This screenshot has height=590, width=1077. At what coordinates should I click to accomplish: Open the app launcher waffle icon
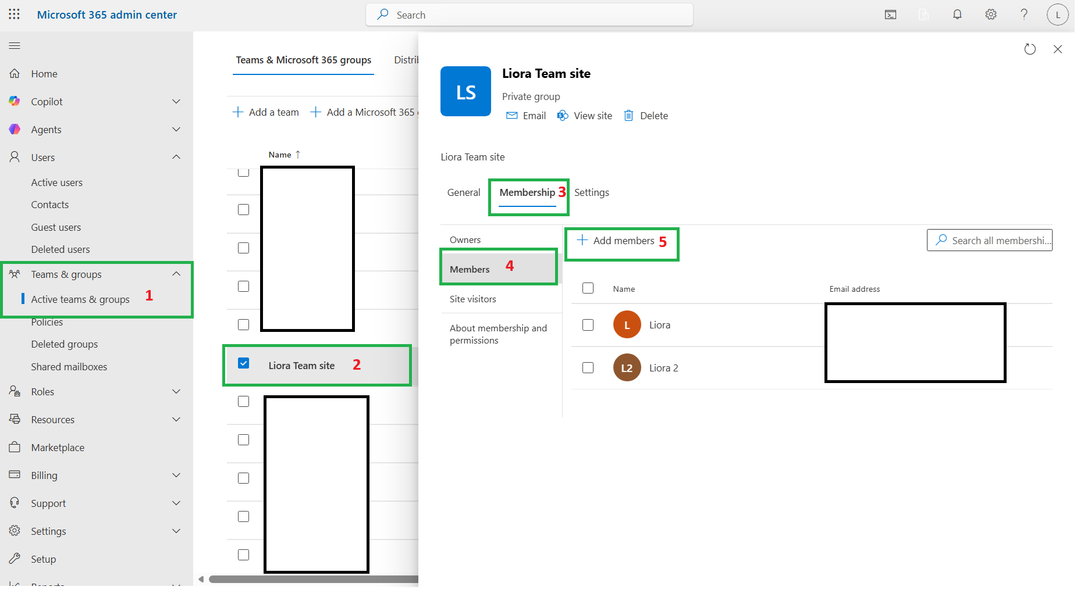(x=15, y=15)
